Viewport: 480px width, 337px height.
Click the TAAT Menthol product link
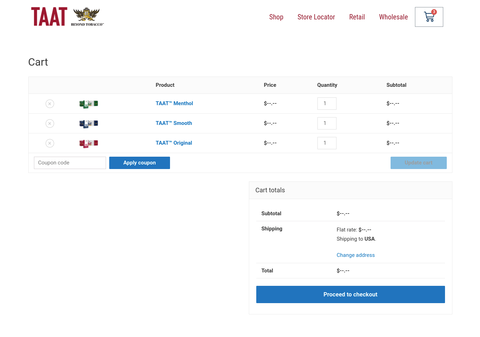click(x=174, y=103)
